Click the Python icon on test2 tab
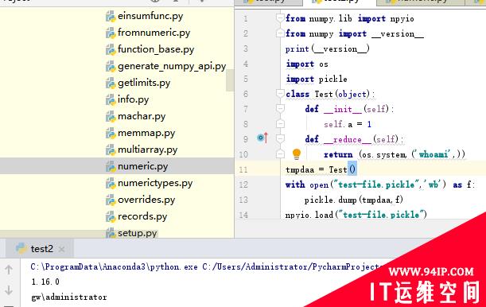The height and width of the screenshot is (307, 486). pyautogui.click(x=21, y=248)
